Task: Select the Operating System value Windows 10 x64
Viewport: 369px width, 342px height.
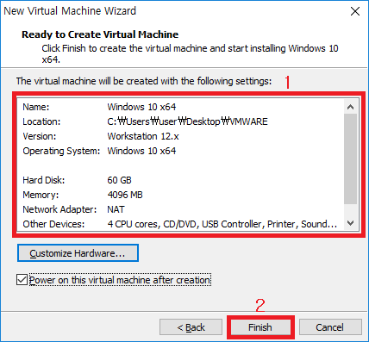Action: pos(141,151)
